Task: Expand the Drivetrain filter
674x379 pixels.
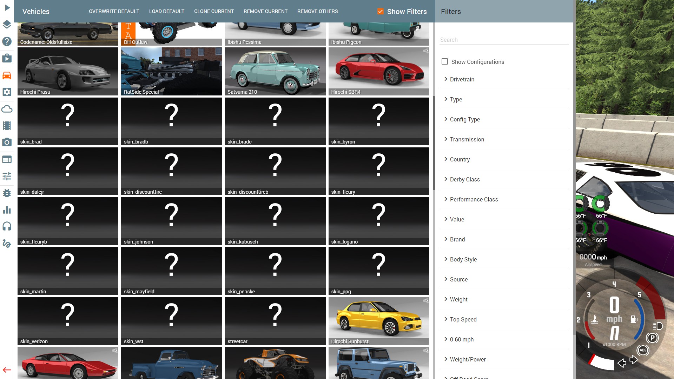Action: 504,79
